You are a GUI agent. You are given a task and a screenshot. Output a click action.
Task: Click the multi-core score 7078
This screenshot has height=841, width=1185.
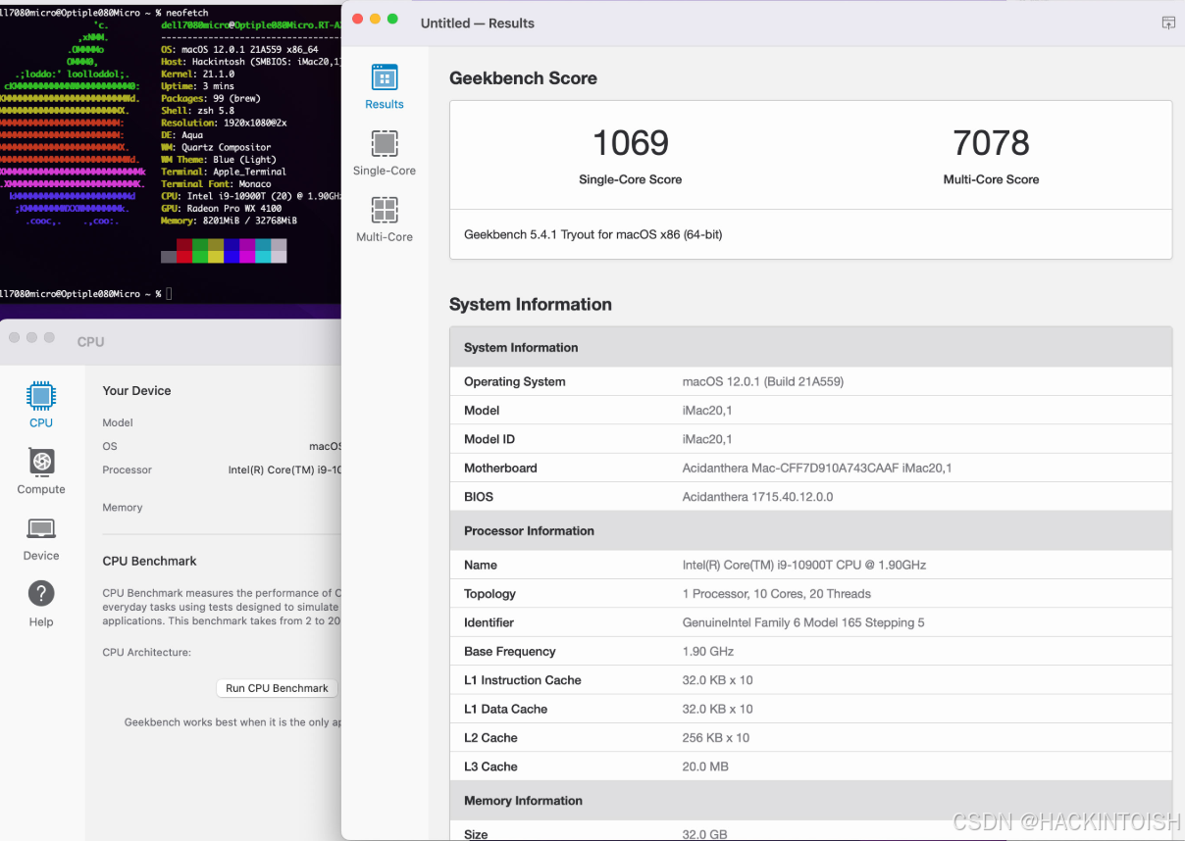[x=991, y=143]
